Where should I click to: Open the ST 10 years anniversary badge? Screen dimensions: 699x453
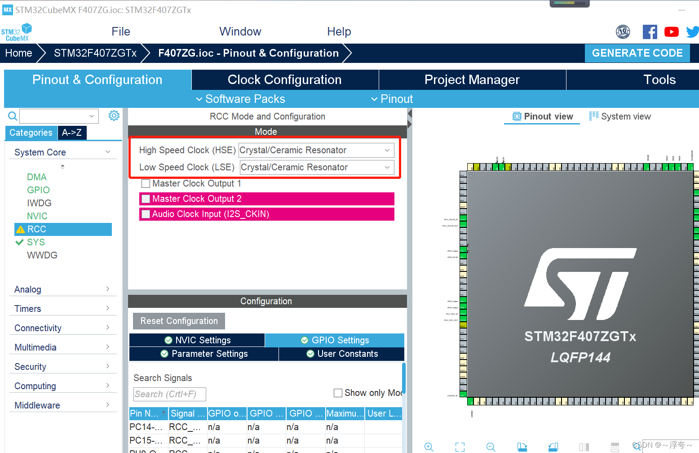click(x=623, y=32)
